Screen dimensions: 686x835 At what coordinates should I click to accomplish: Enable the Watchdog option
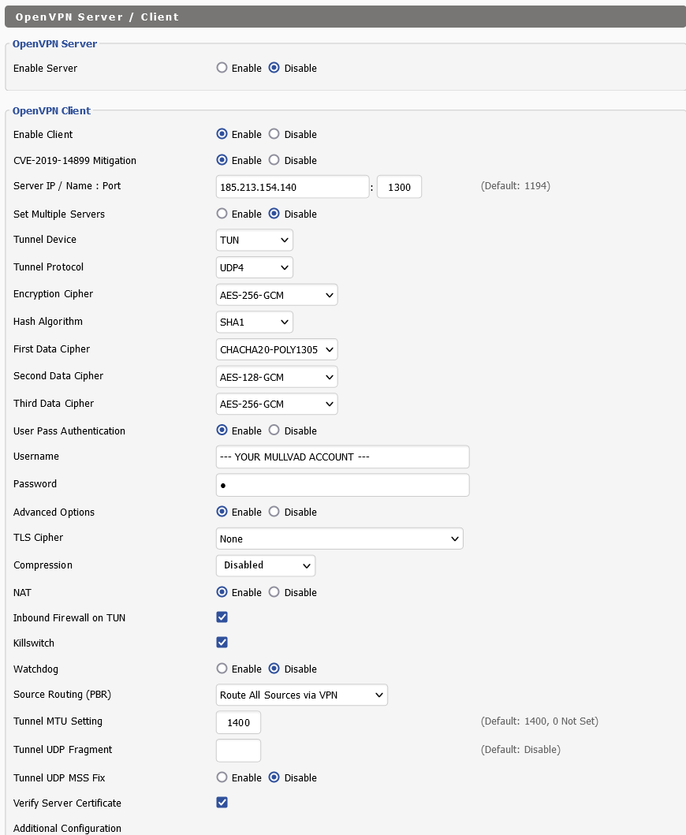tap(222, 669)
